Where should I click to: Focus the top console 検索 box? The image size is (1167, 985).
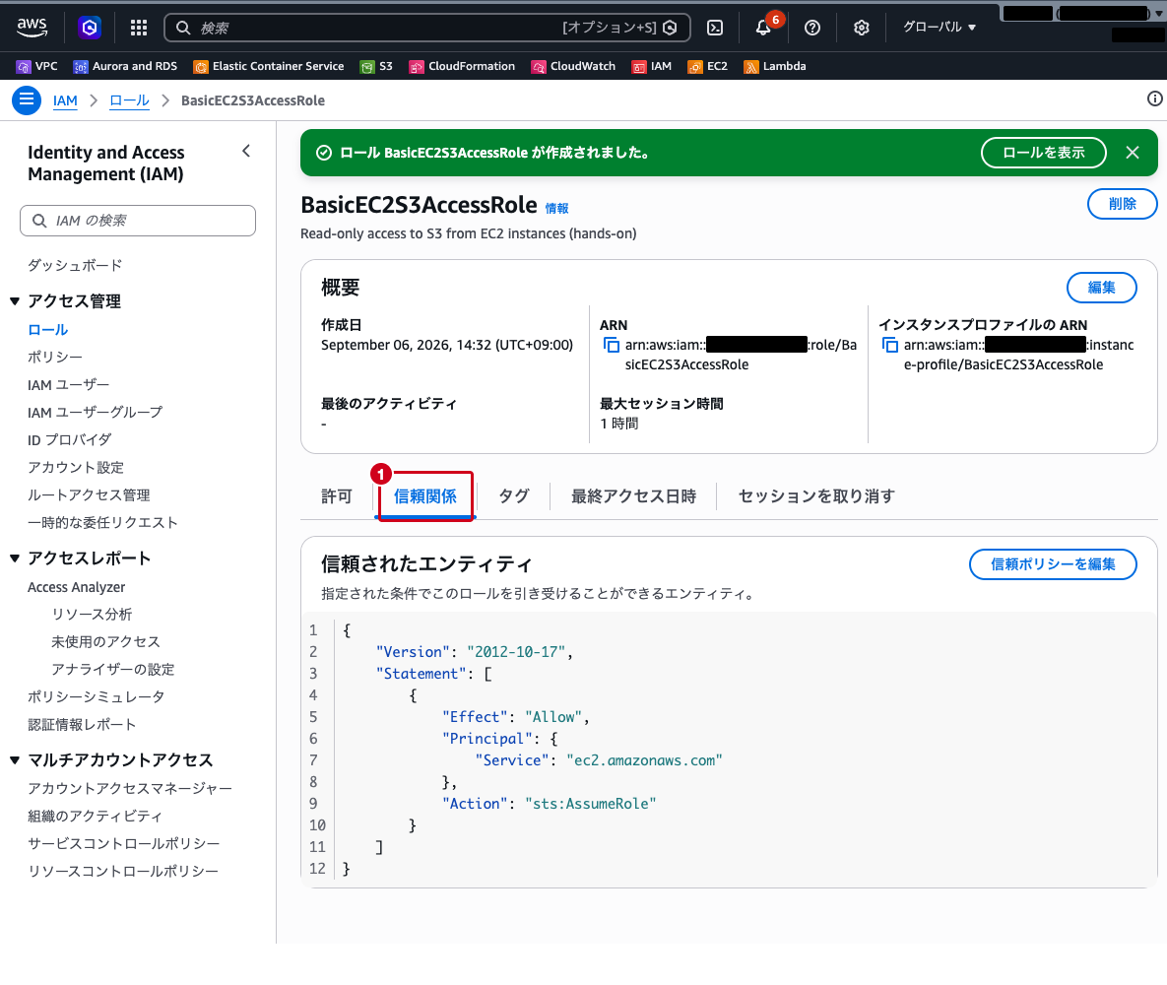427,28
